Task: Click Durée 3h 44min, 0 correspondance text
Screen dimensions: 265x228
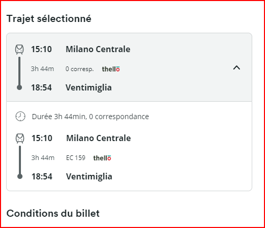Action: [x=90, y=117]
